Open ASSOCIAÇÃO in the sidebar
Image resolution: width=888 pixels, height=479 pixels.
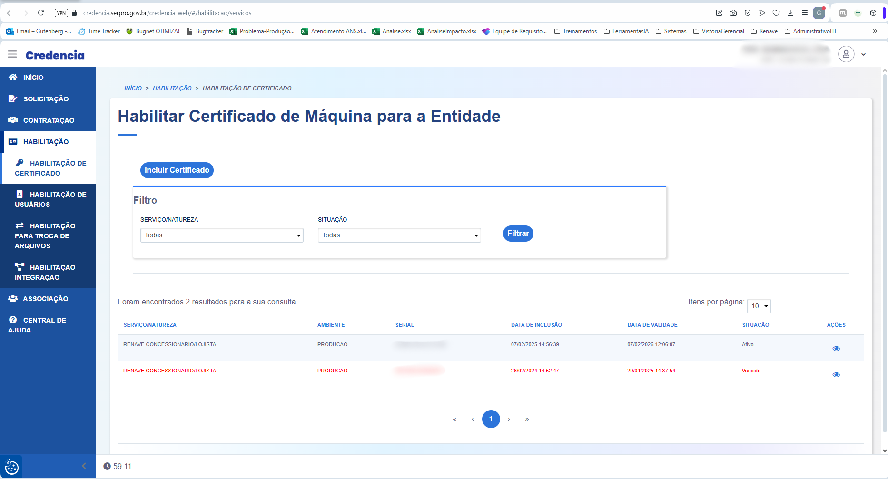point(48,299)
